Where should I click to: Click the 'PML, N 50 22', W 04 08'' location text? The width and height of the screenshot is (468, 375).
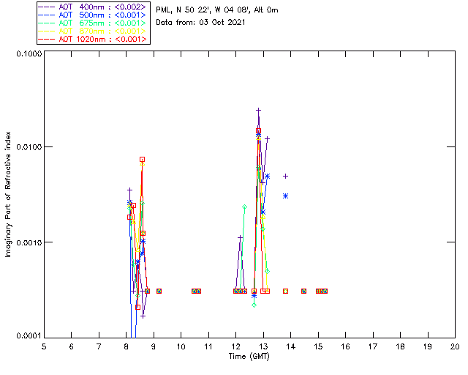point(203,10)
